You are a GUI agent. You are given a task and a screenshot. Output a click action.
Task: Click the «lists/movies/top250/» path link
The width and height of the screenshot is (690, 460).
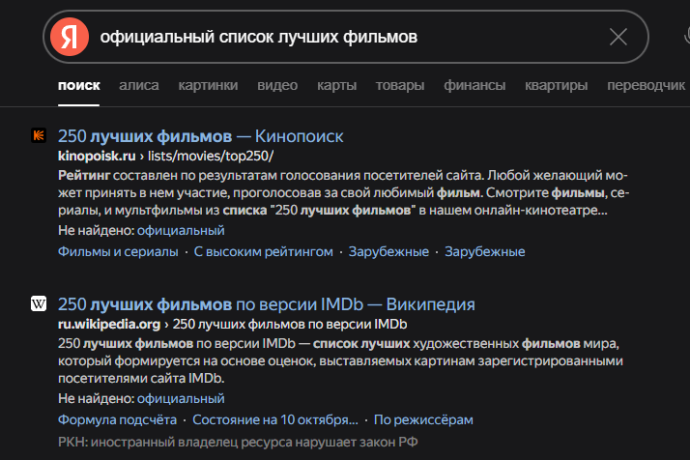(x=211, y=156)
